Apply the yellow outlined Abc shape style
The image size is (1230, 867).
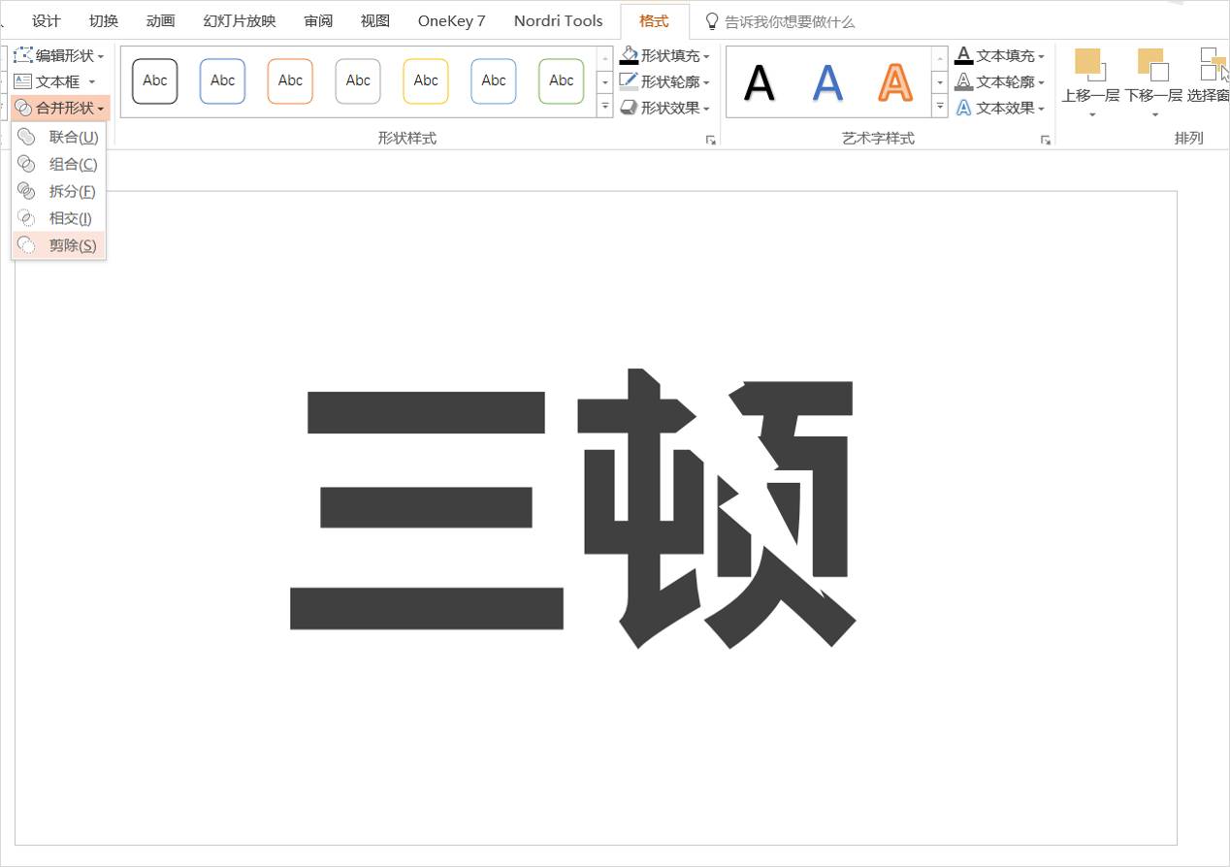[x=426, y=81]
